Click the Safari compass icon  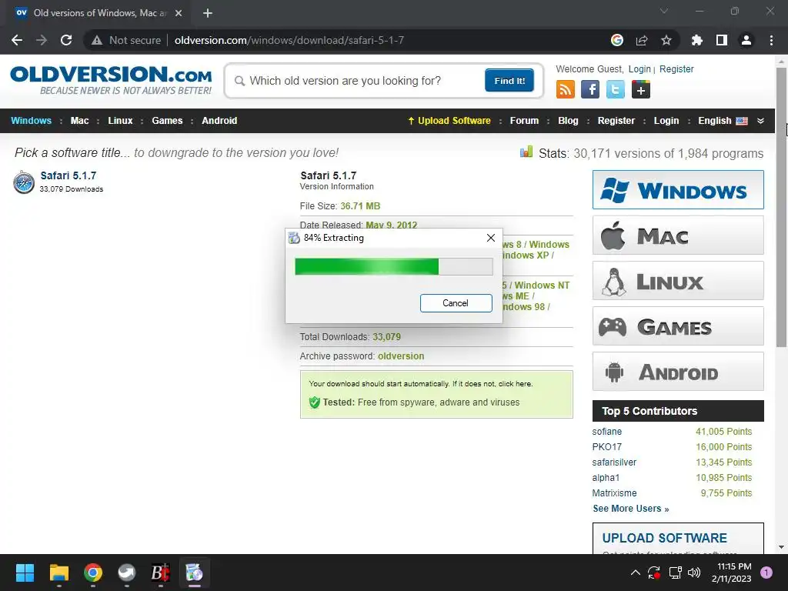click(x=24, y=182)
